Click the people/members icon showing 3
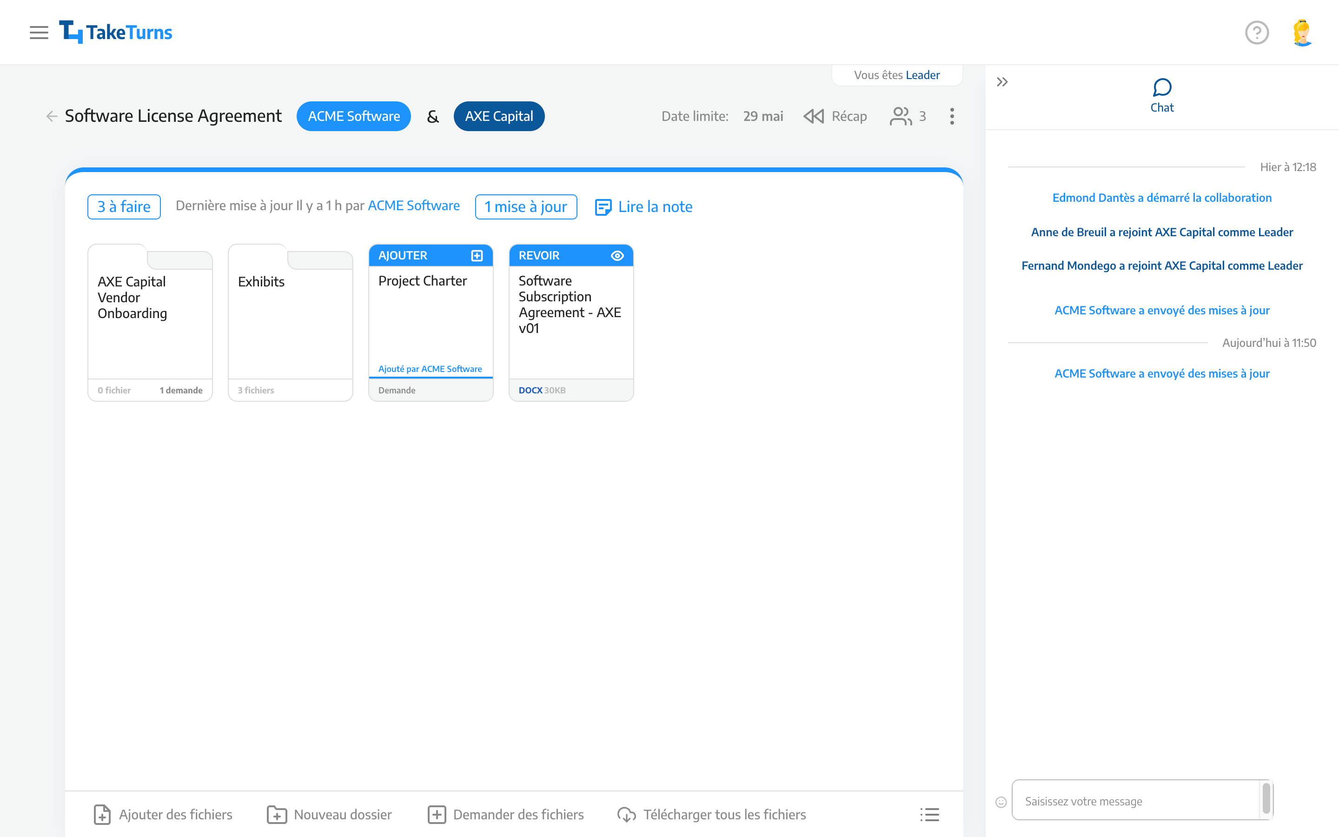This screenshot has width=1339, height=837. pos(907,116)
